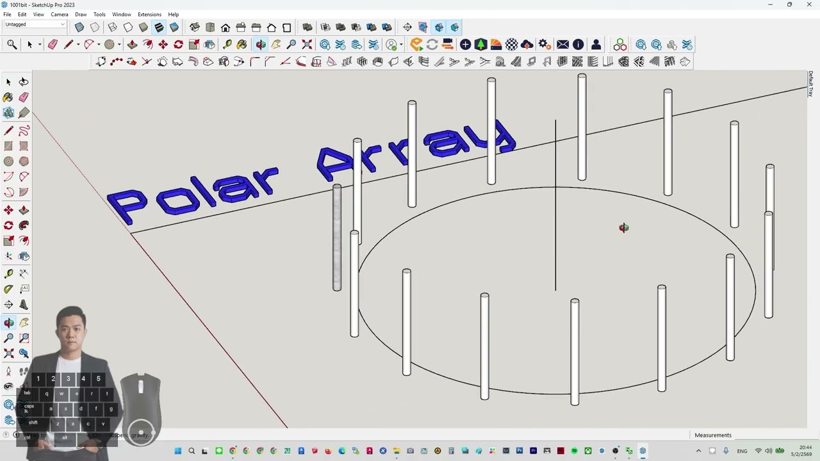Switch to Front standard view
Viewport: 820px width, 461px height.
coord(225,27)
